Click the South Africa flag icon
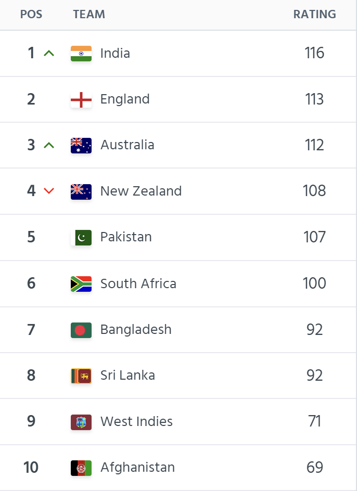This screenshot has width=357, height=491. (81, 284)
